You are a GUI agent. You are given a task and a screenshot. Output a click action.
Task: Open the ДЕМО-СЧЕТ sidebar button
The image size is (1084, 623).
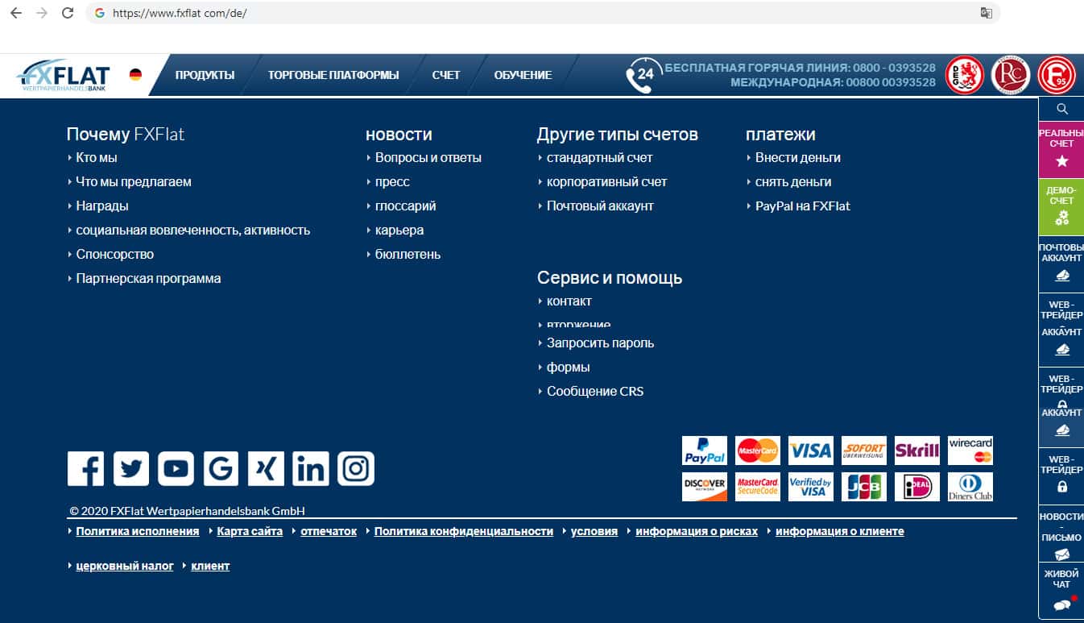[x=1061, y=206]
